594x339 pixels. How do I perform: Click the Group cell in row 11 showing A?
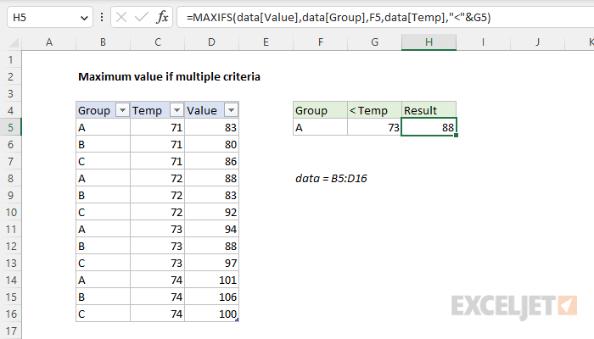[103, 230]
